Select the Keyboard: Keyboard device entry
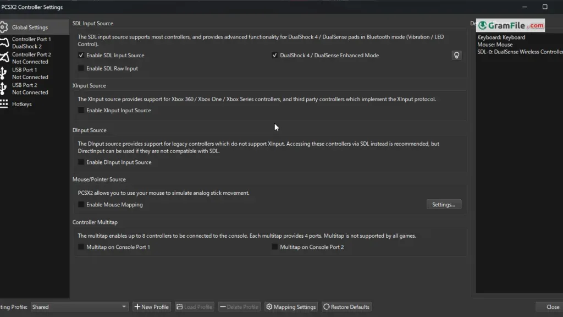The width and height of the screenshot is (563, 317). 501,37
